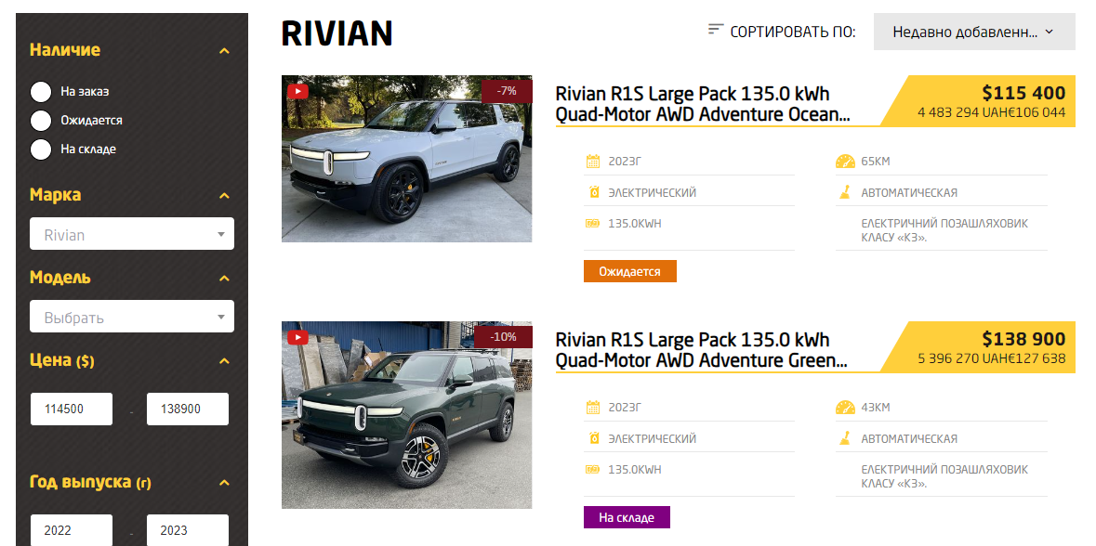Collapse the Цена filter section
Viewport: 1096px width, 546px height.
[224, 361]
